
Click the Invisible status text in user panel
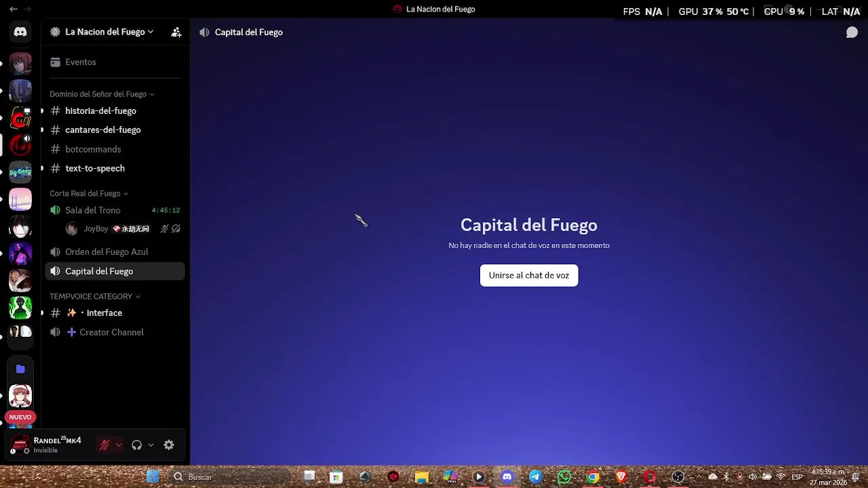click(x=45, y=451)
